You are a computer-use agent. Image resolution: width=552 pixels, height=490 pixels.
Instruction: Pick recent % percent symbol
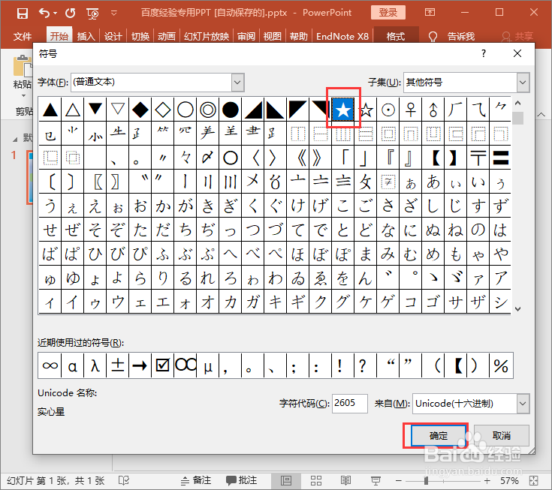coord(501,365)
